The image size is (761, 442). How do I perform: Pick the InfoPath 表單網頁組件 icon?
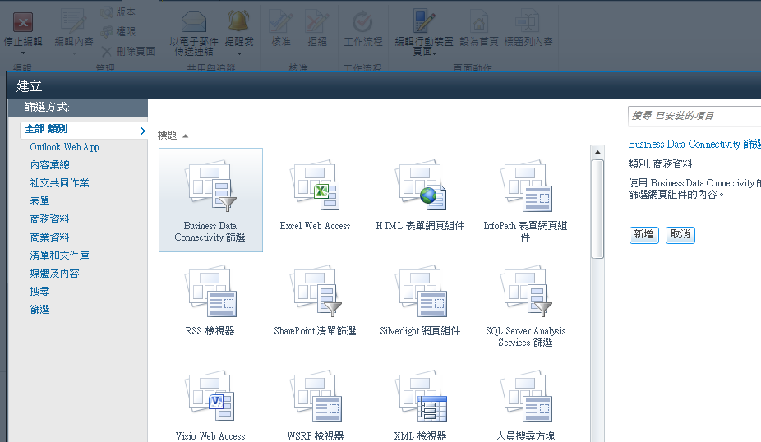point(525,187)
